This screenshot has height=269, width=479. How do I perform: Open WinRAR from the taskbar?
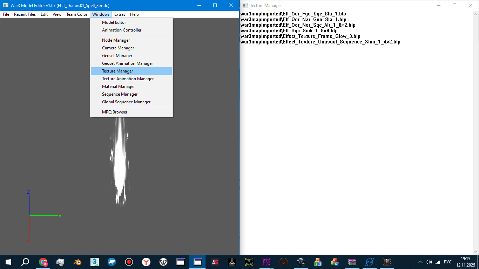pos(352,262)
